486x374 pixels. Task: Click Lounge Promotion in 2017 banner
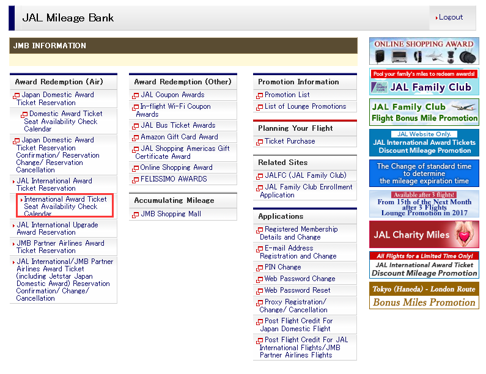point(424,204)
